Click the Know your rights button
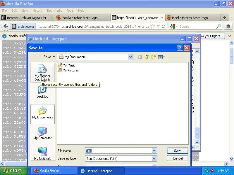The width and height of the screenshot is (234, 175). tap(213, 36)
